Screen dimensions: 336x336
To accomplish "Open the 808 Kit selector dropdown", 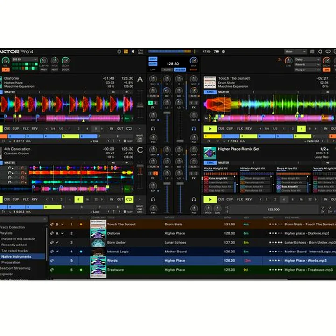I will (25, 59).
